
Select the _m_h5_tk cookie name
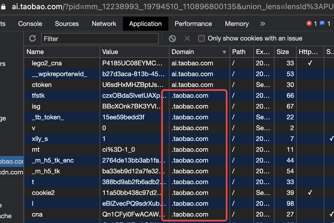[x=46, y=171]
